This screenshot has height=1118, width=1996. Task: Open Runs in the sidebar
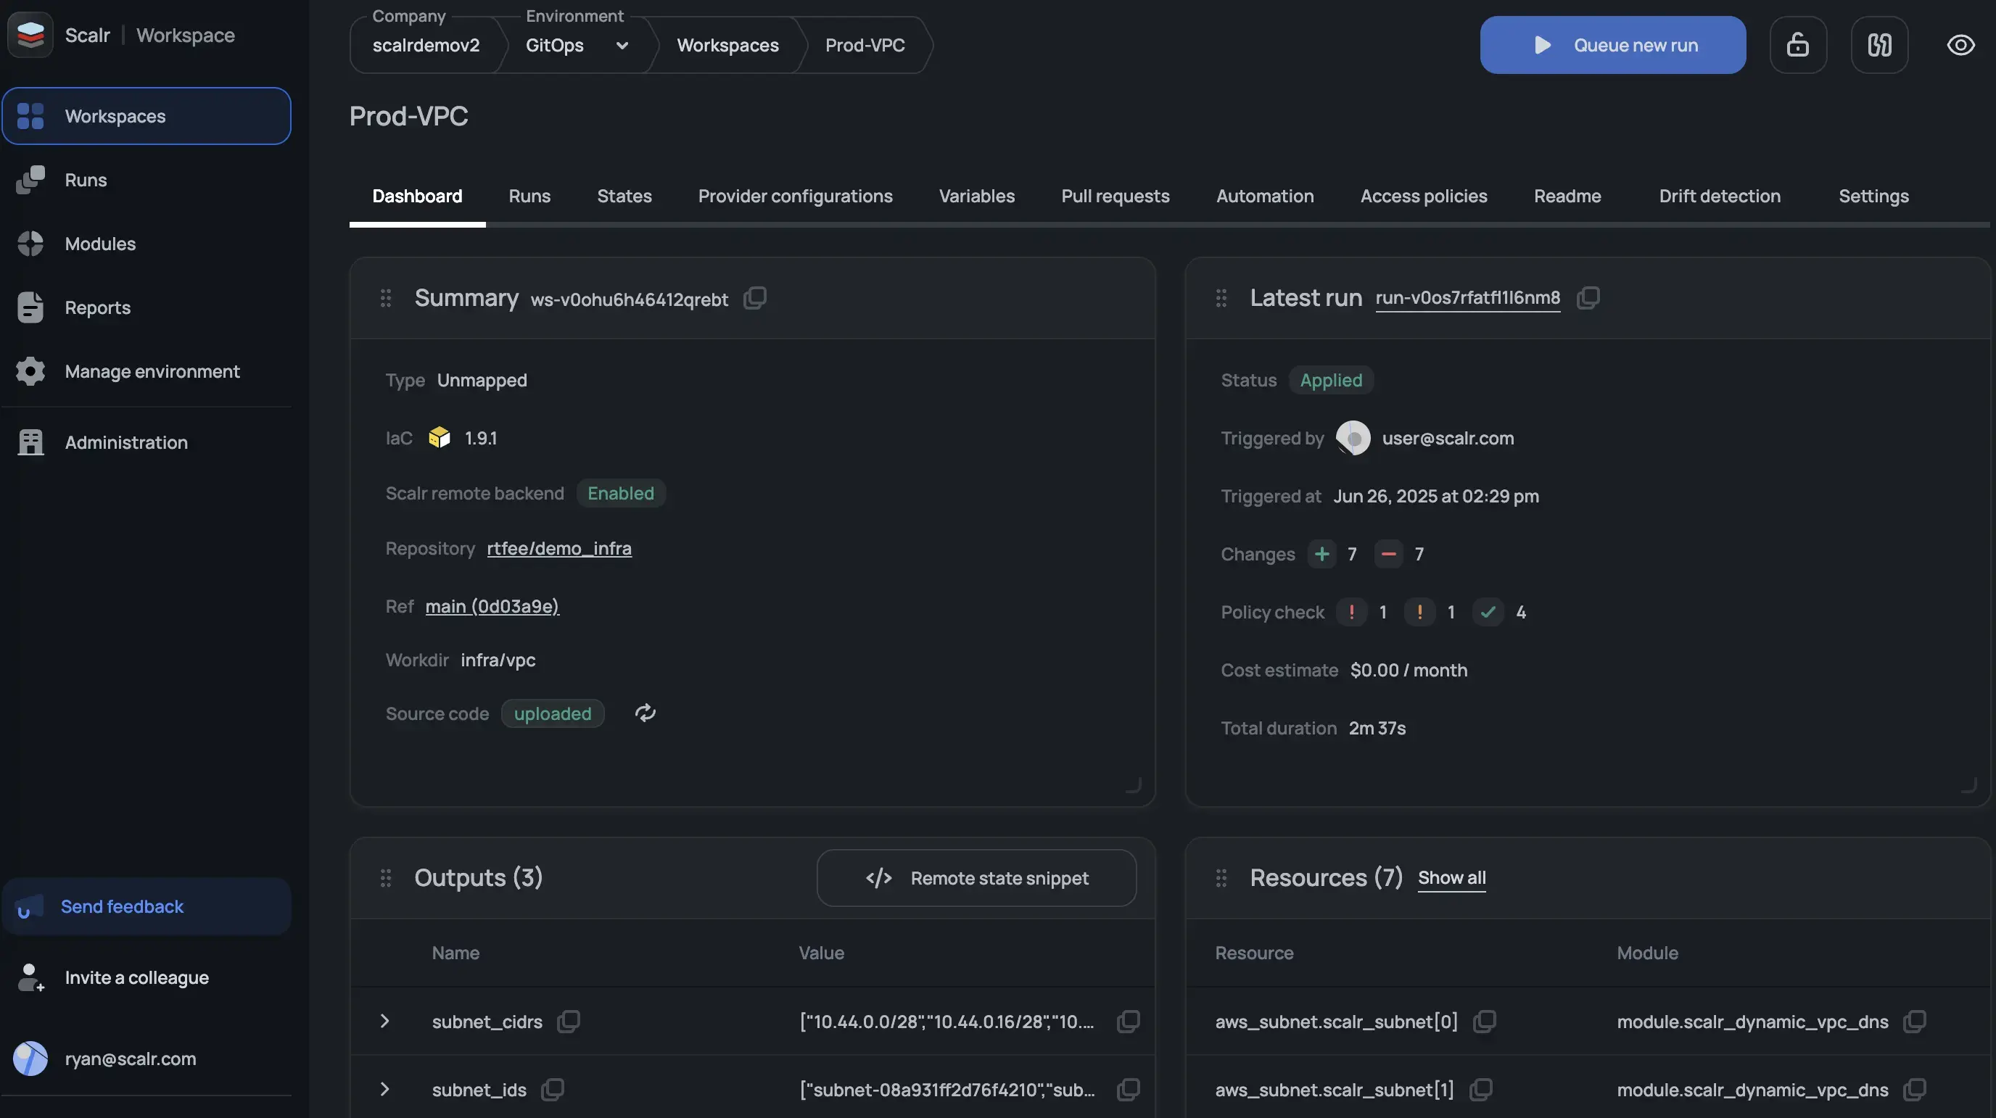coord(147,180)
